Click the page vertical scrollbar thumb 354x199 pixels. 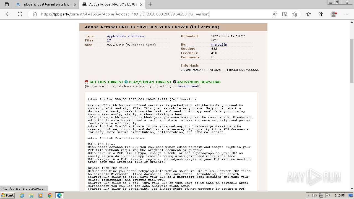click(x=352, y=61)
